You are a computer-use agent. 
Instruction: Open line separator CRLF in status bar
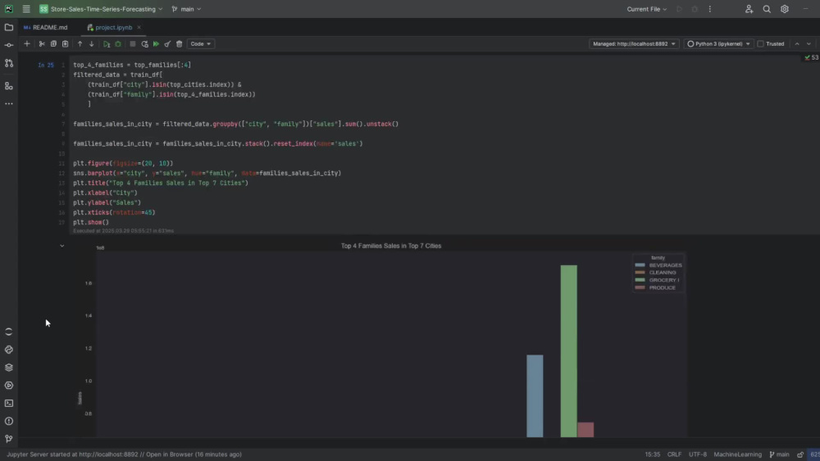point(674,454)
